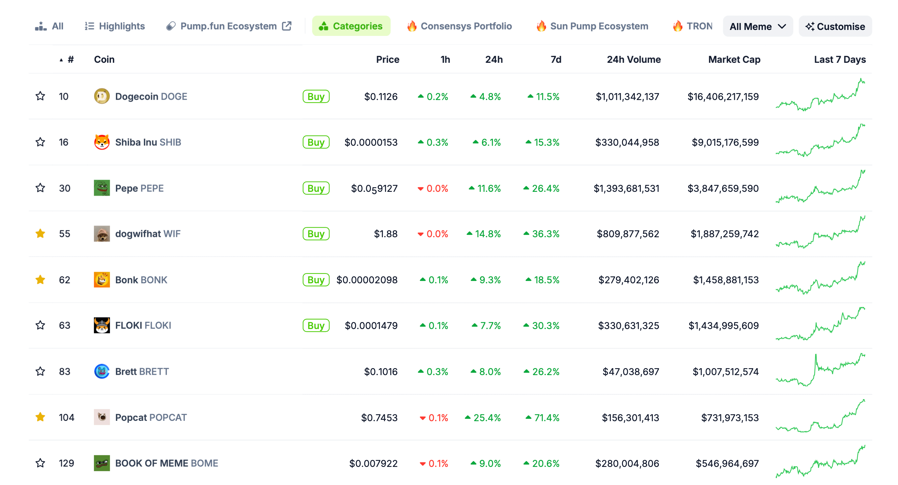This screenshot has width=898, height=485.
Task: Click the Pepe frog coin icon
Action: (x=102, y=188)
